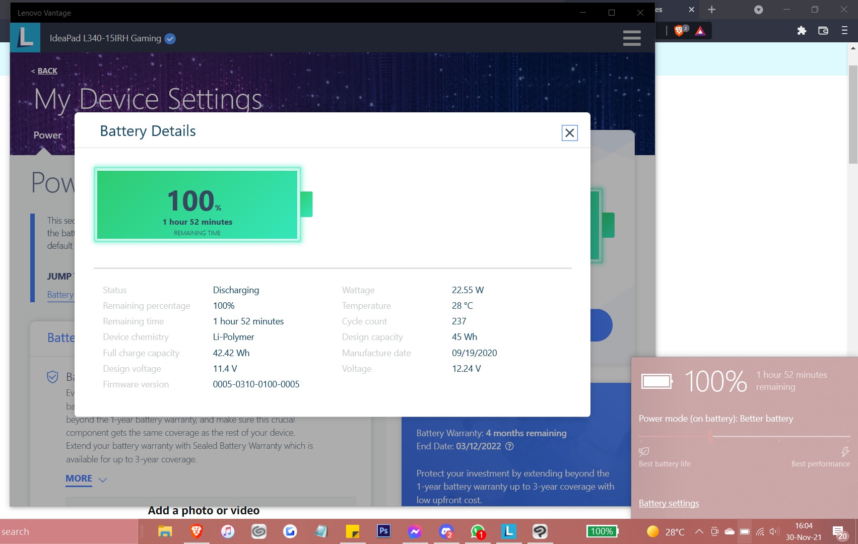The image size is (858, 544).
Task: Open a new tab in Brave
Action: click(x=711, y=10)
